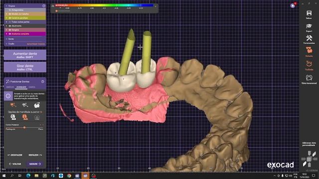Viewport: 319px width, 179px height.
Task: Click Seguir next button
Action: [x=35, y=164]
